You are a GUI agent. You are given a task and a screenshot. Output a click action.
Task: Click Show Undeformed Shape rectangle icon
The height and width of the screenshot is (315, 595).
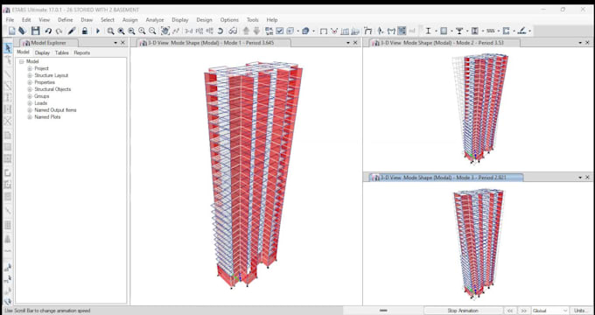coord(323,31)
